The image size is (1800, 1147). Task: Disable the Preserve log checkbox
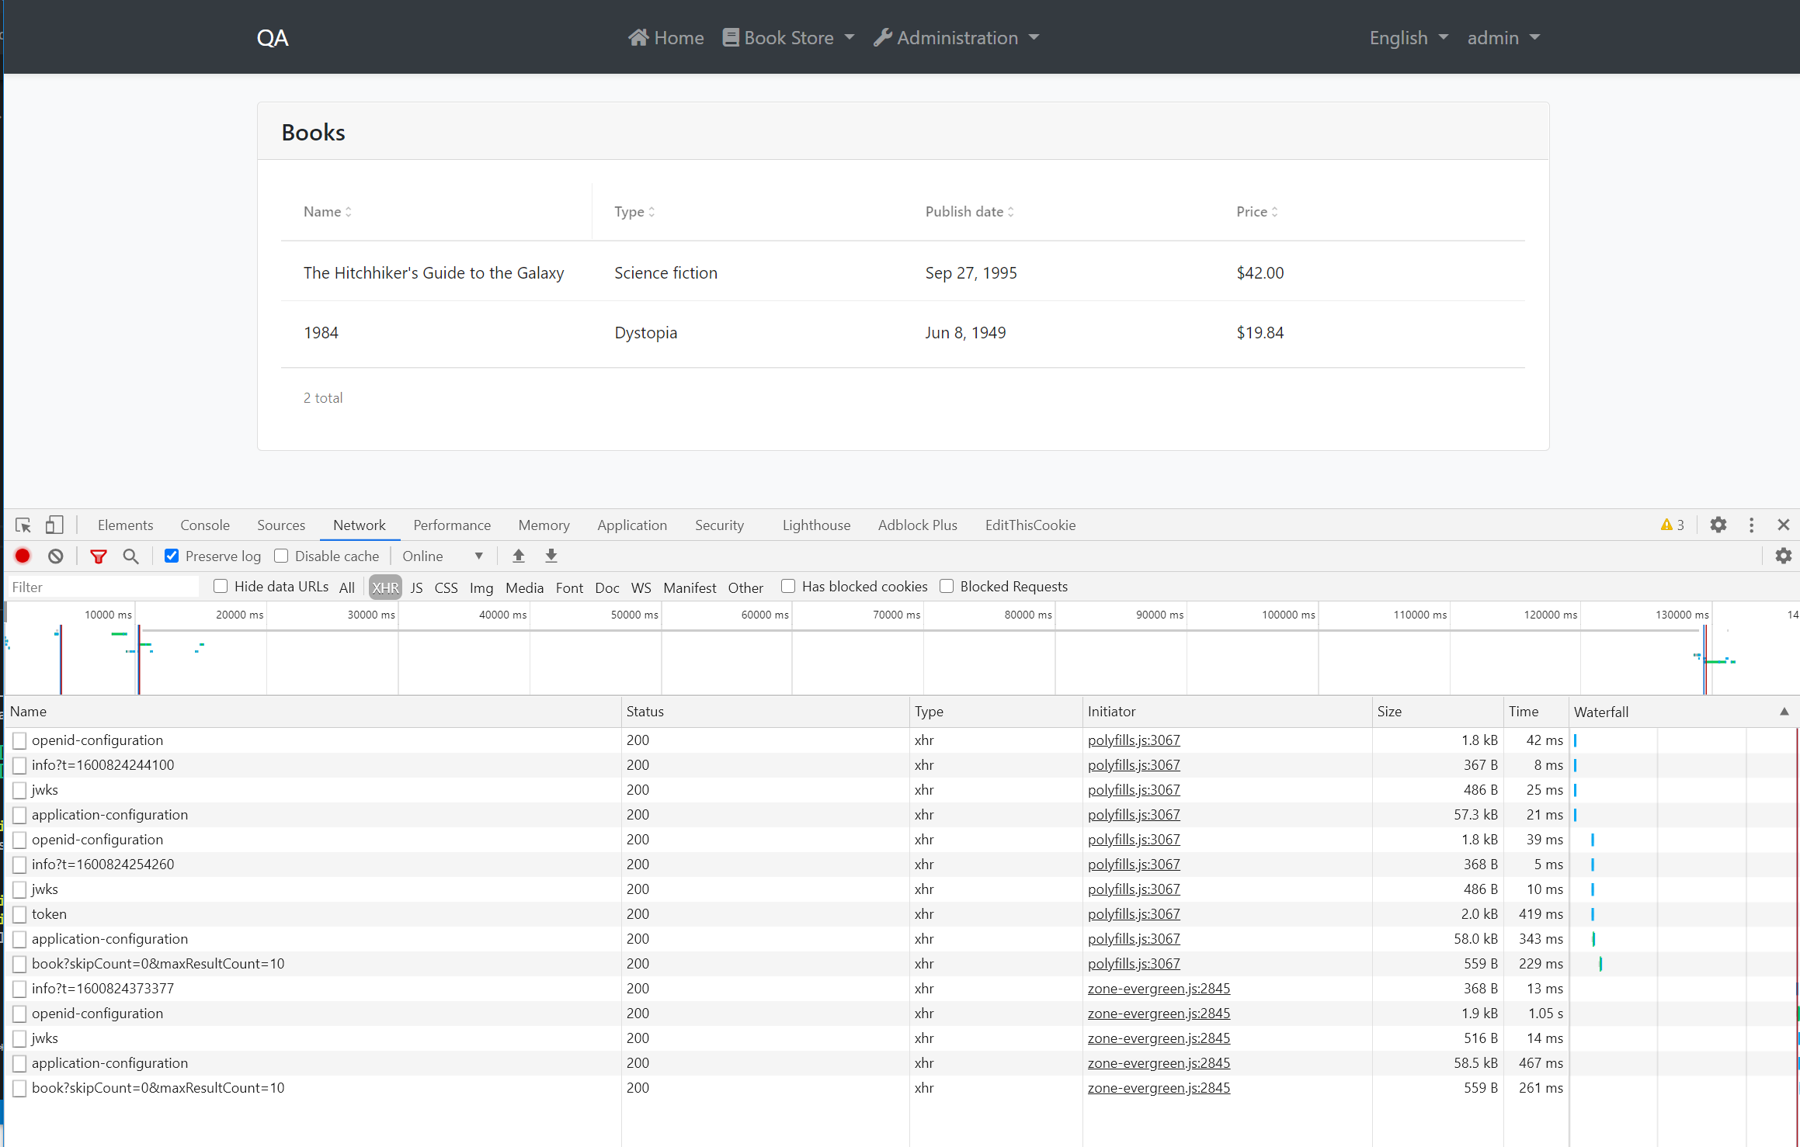point(172,556)
